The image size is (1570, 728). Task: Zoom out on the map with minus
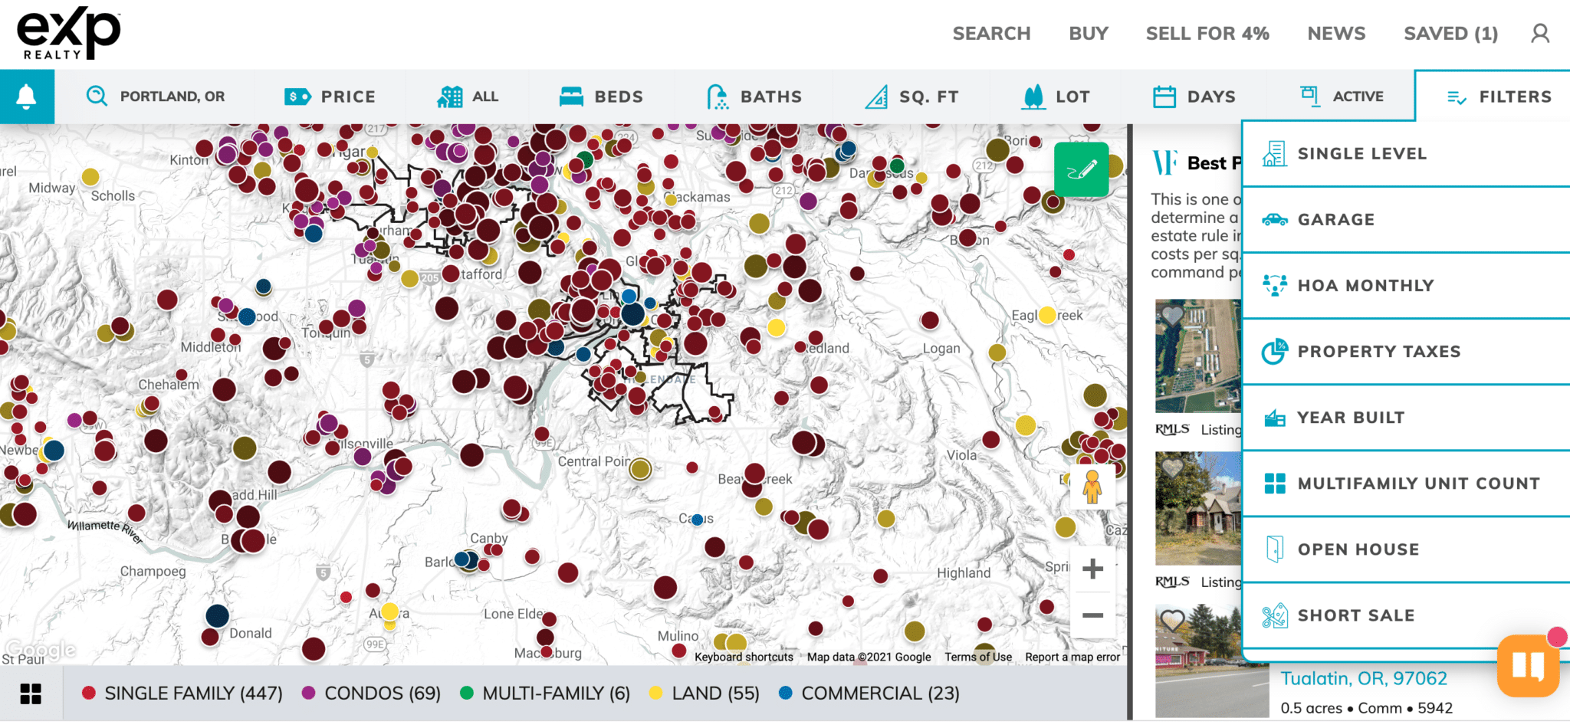[x=1092, y=615]
